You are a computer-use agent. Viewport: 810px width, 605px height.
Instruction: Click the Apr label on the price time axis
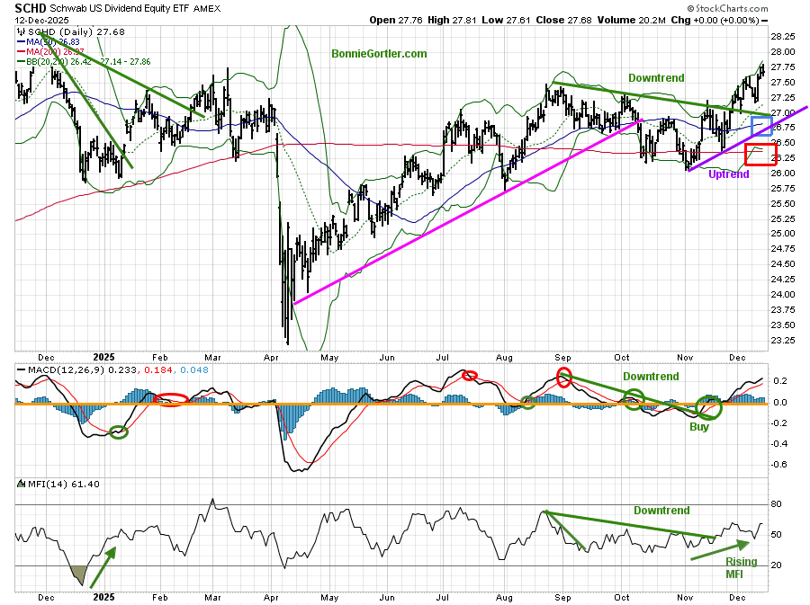[x=271, y=357]
